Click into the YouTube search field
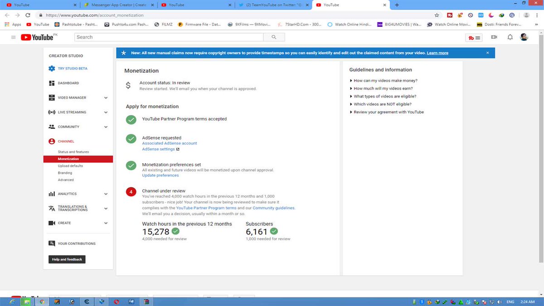Image resolution: width=544 pixels, height=306 pixels. [x=168, y=37]
